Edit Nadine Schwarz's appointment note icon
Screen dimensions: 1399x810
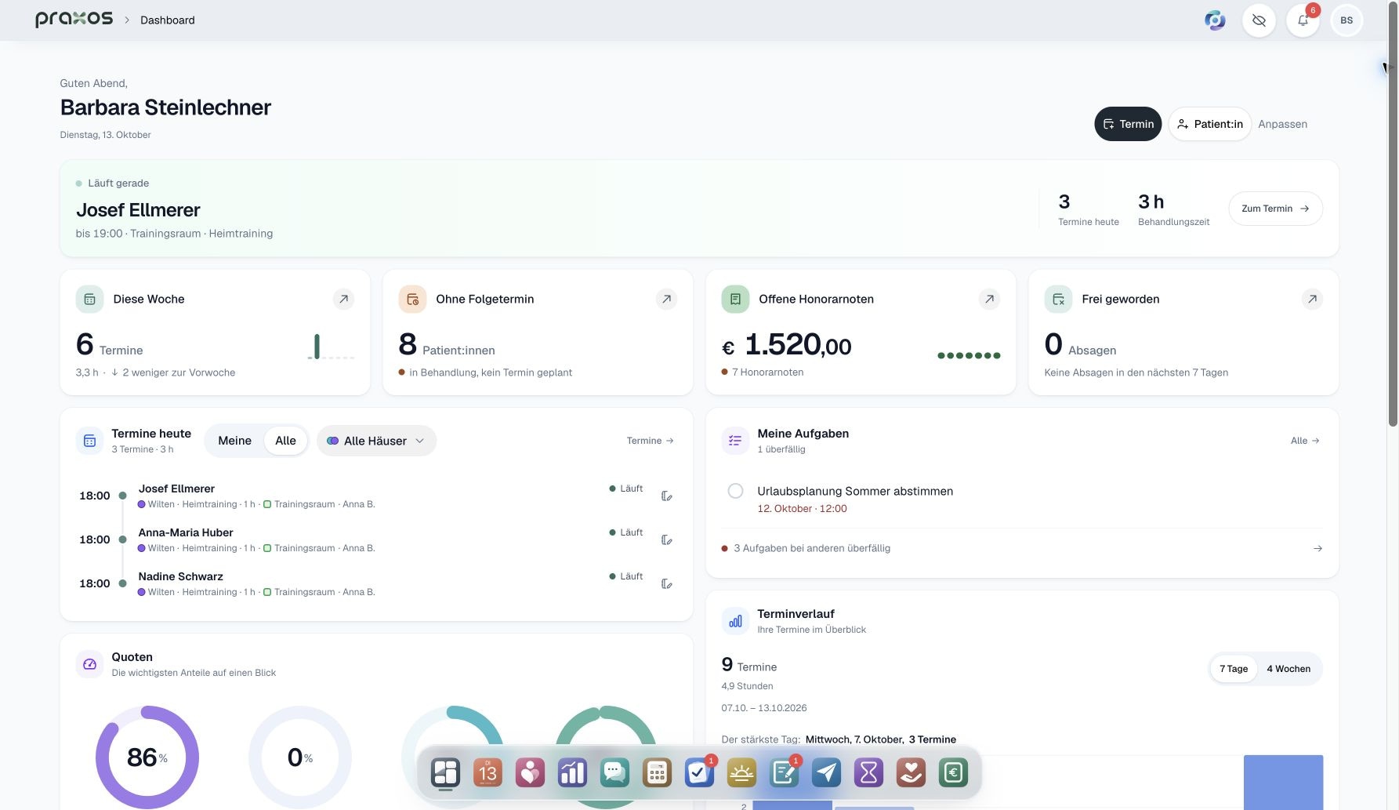click(666, 583)
